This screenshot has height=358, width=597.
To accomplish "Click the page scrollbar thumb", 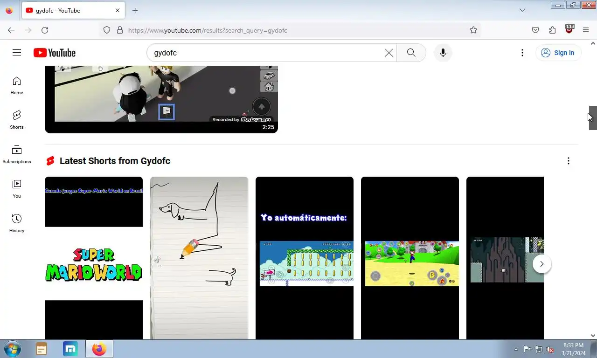I will click(x=593, y=117).
